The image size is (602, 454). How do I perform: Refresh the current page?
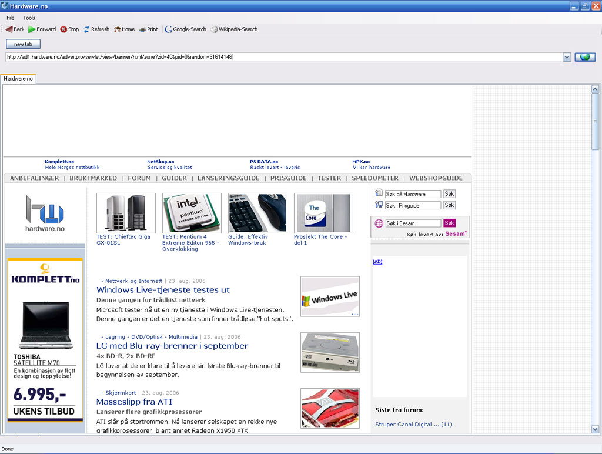[96, 29]
